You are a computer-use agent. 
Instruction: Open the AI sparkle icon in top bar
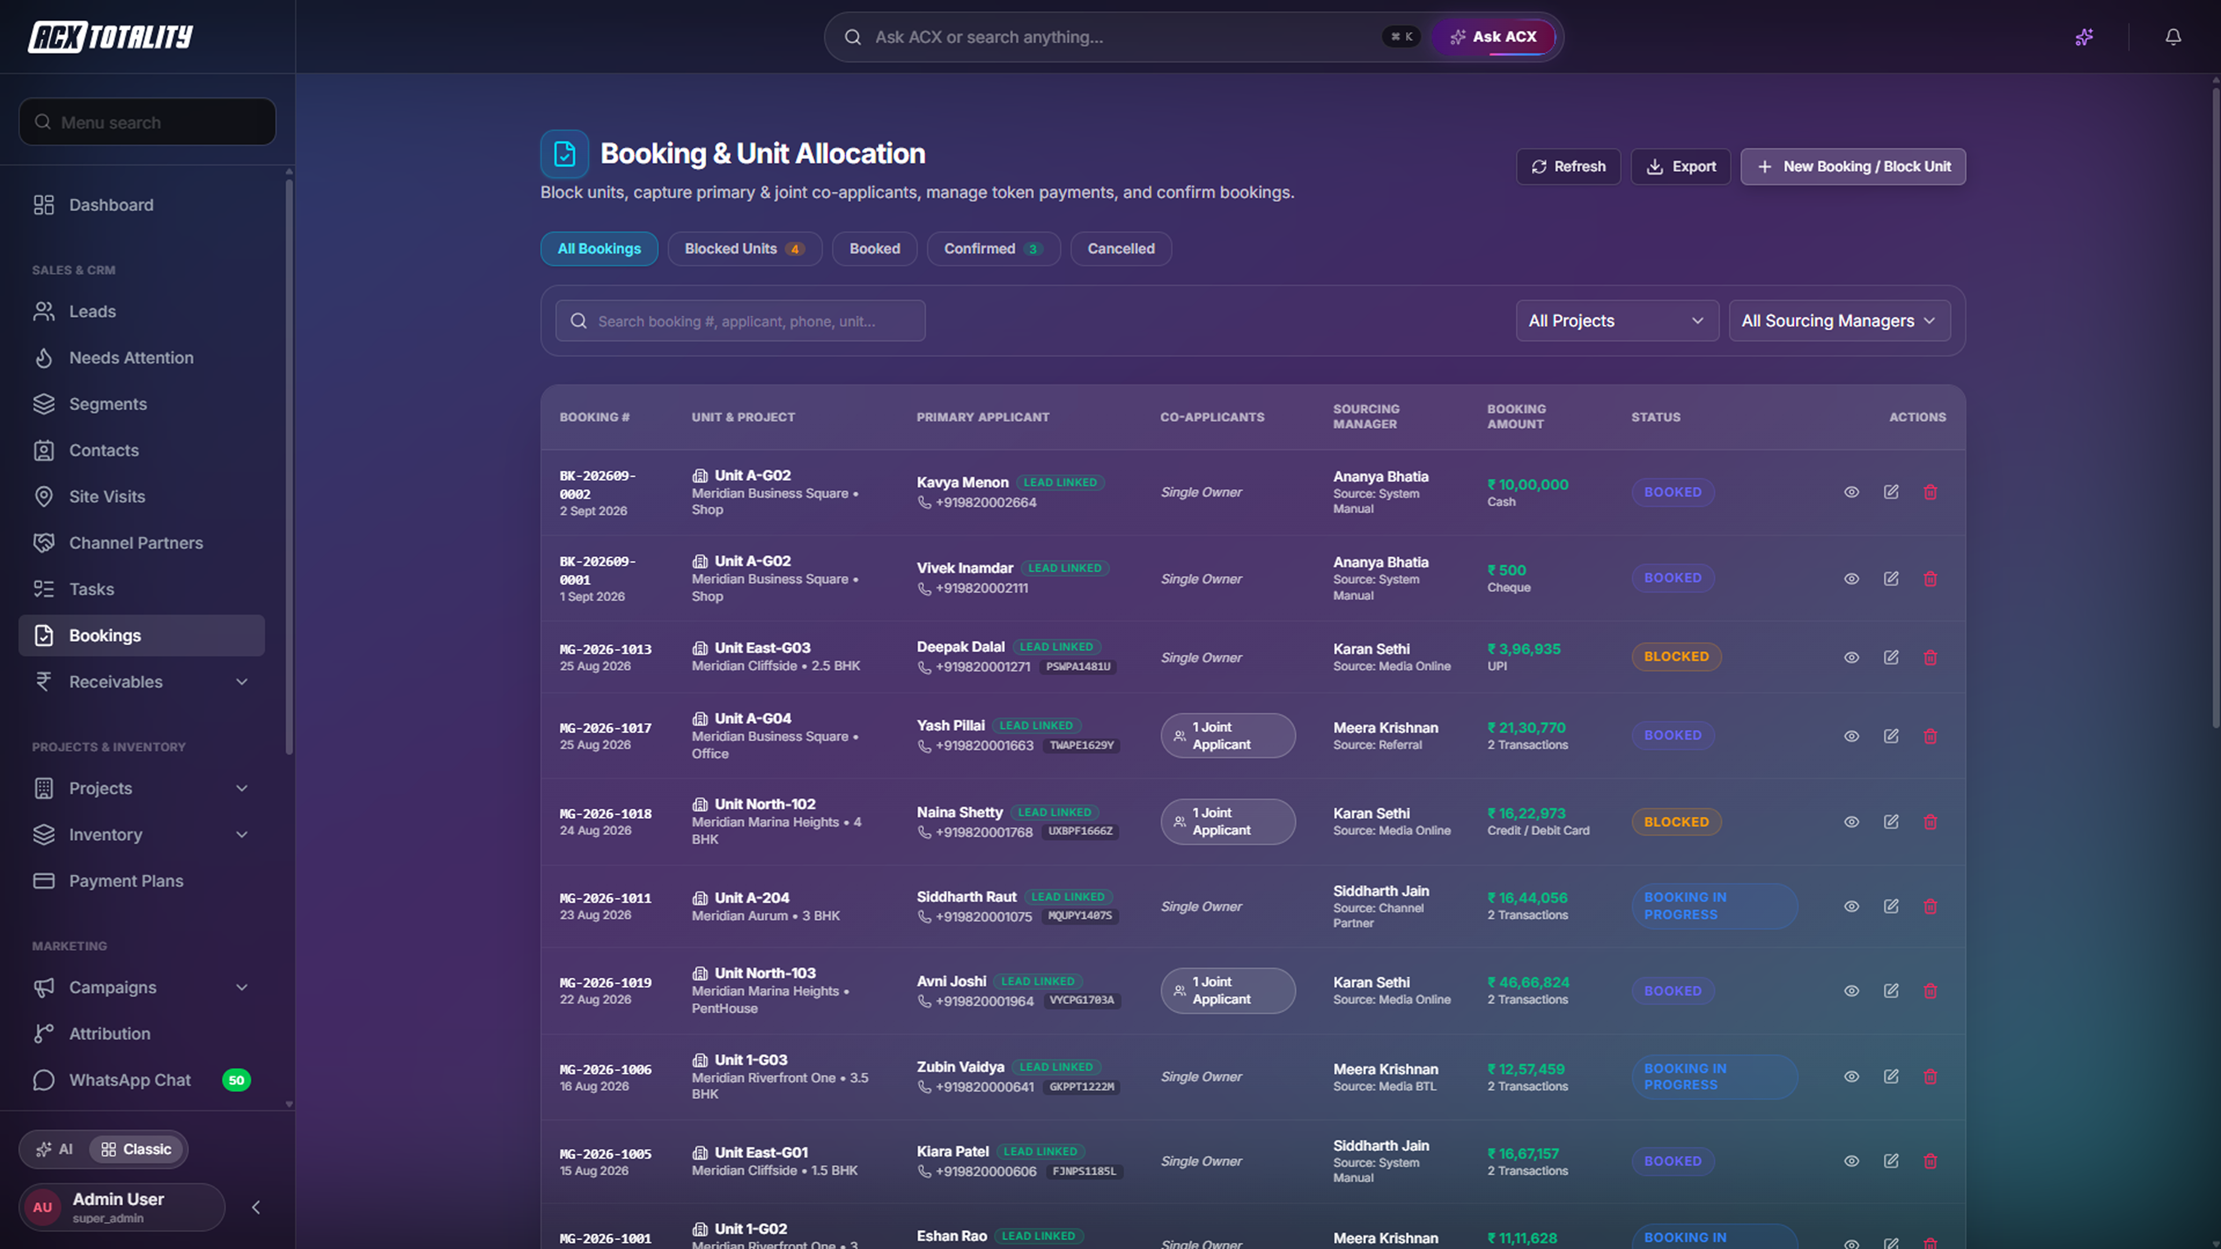2084,37
